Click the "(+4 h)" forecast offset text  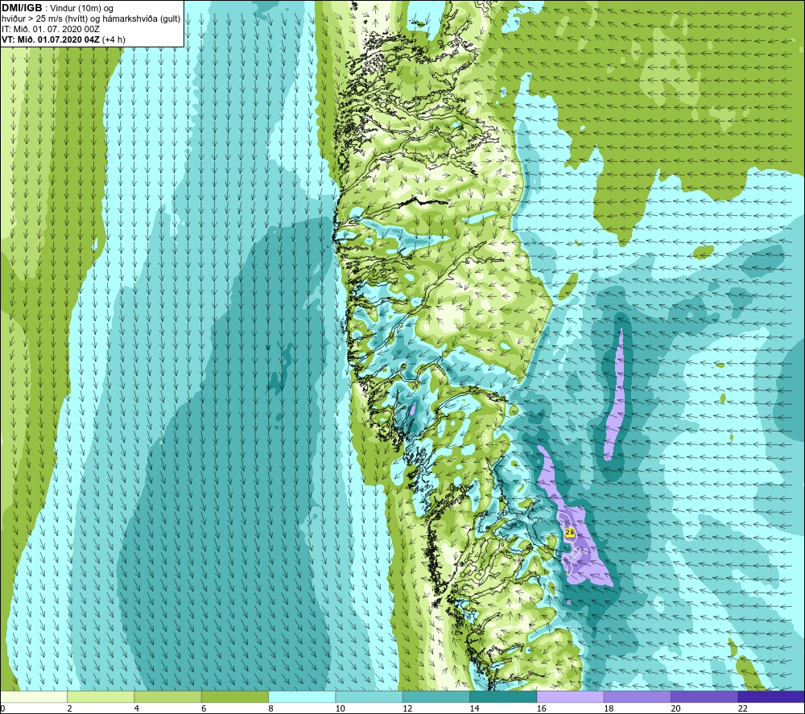114,39
